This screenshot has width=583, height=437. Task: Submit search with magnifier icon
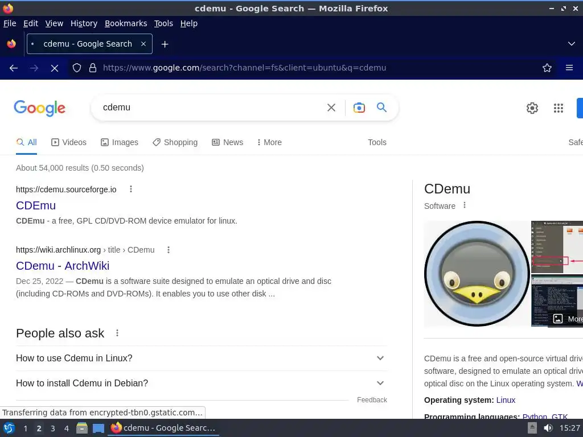tap(382, 108)
